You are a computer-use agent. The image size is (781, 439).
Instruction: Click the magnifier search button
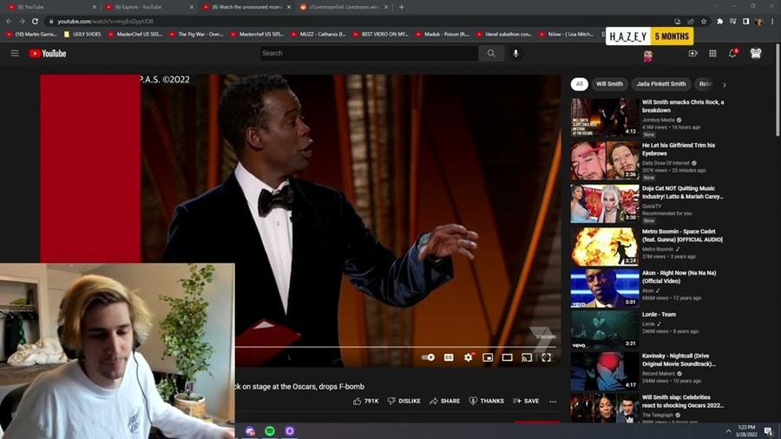491,53
